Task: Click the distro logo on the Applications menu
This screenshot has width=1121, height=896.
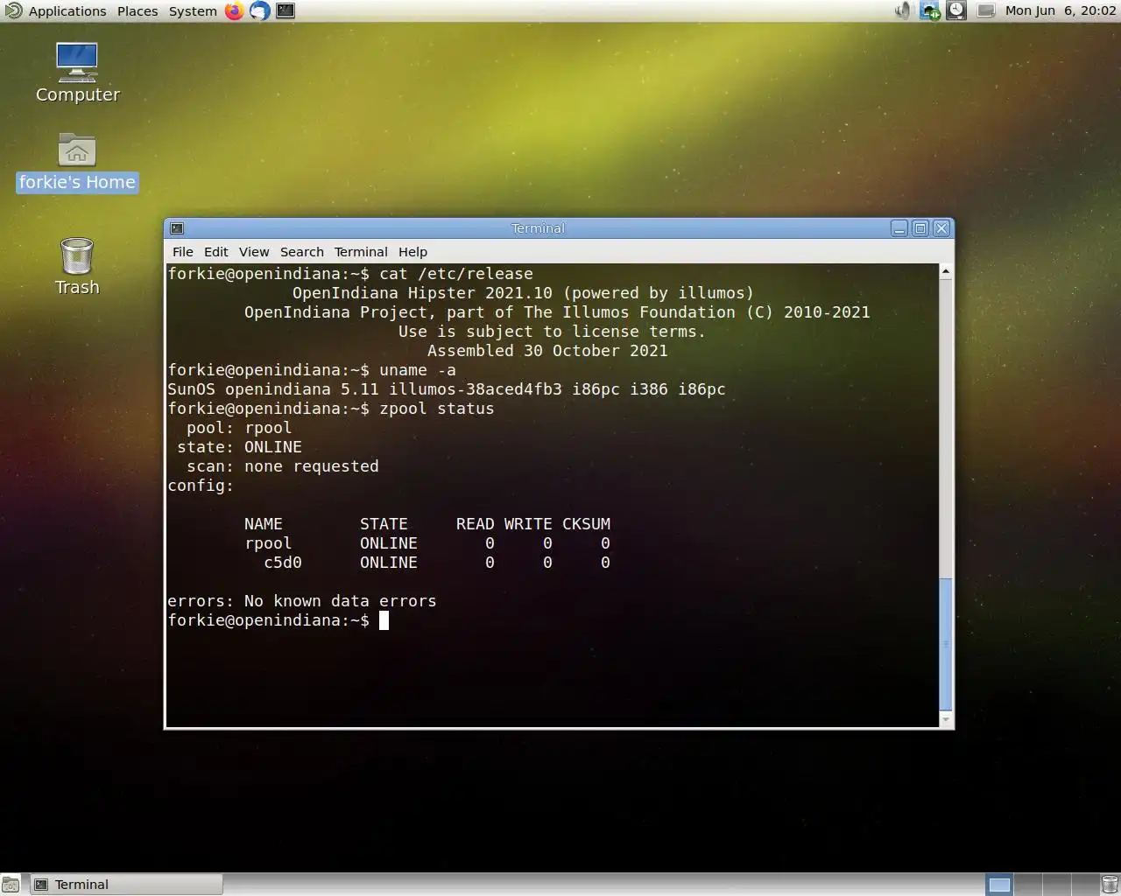Action: pyautogui.click(x=13, y=10)
